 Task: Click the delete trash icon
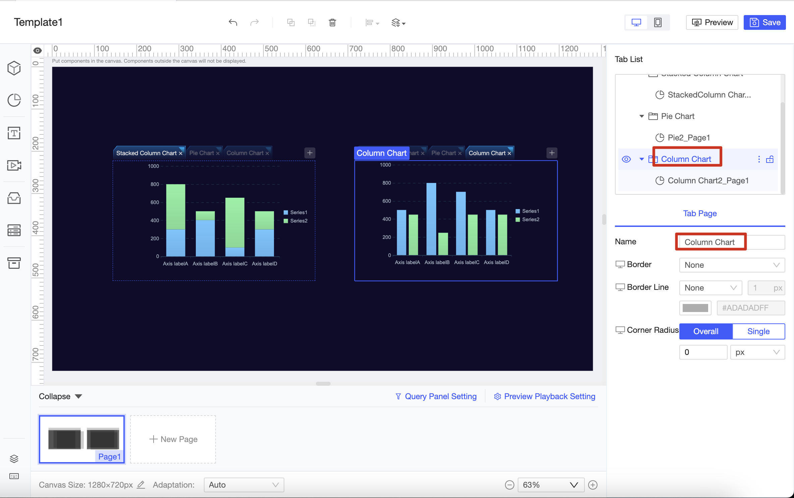click(332, 22)
